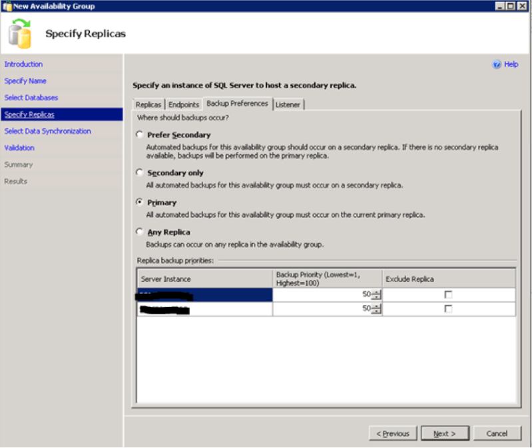This screenshot has height=448, width=532.
Task: Check Exclude Replica for the second server
Action: [x=448, y=309]
